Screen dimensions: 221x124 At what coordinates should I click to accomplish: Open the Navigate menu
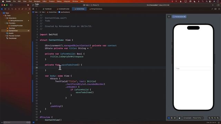coord(37,1)
